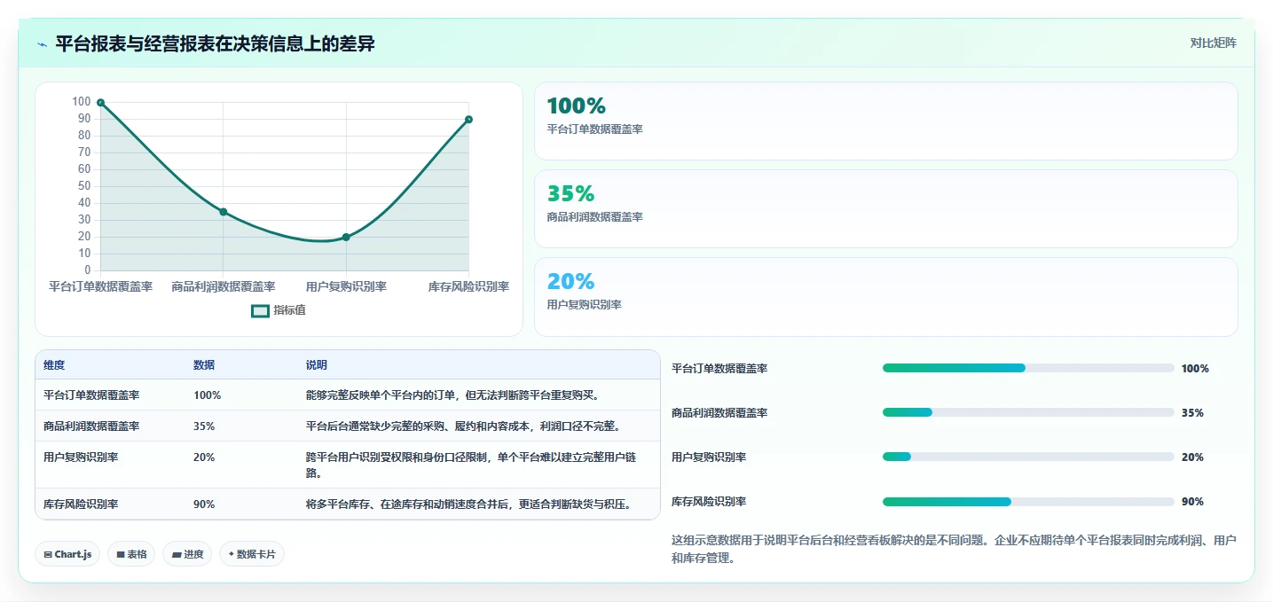Viewport: 1273px width, 602px height.
Task: Click the chart point for 用户复购识别率
Action: tap(346, 237)
